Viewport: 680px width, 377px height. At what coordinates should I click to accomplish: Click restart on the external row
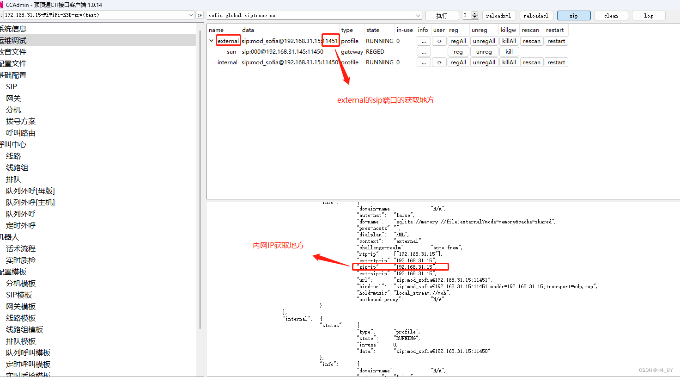click(x=556, y=41)
